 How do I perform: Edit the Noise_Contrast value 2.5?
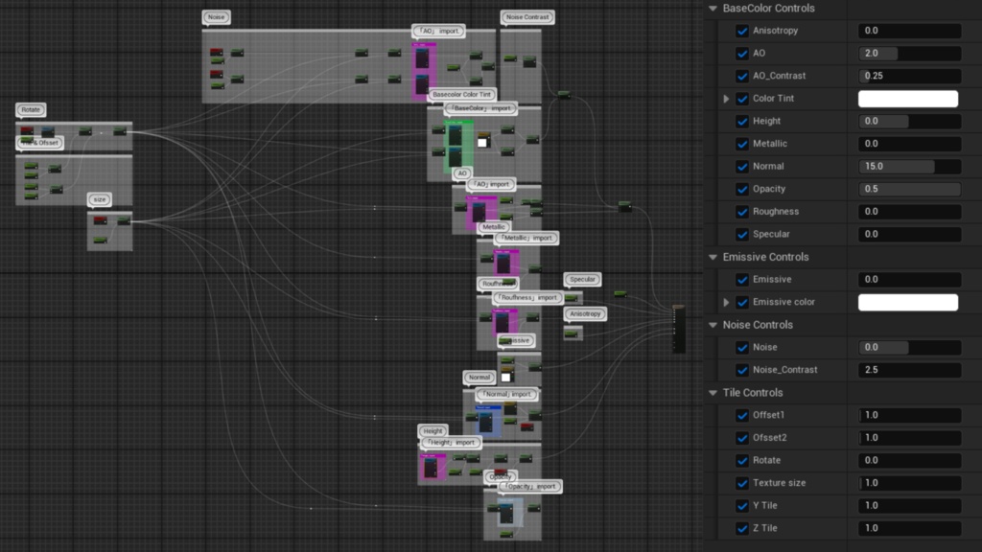pos(909,370)
